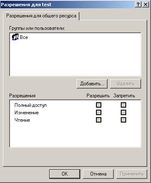Click the Полный доступ permission label
Image resolution: width=151 pixels, height=183 pixels.
point(31,105)
